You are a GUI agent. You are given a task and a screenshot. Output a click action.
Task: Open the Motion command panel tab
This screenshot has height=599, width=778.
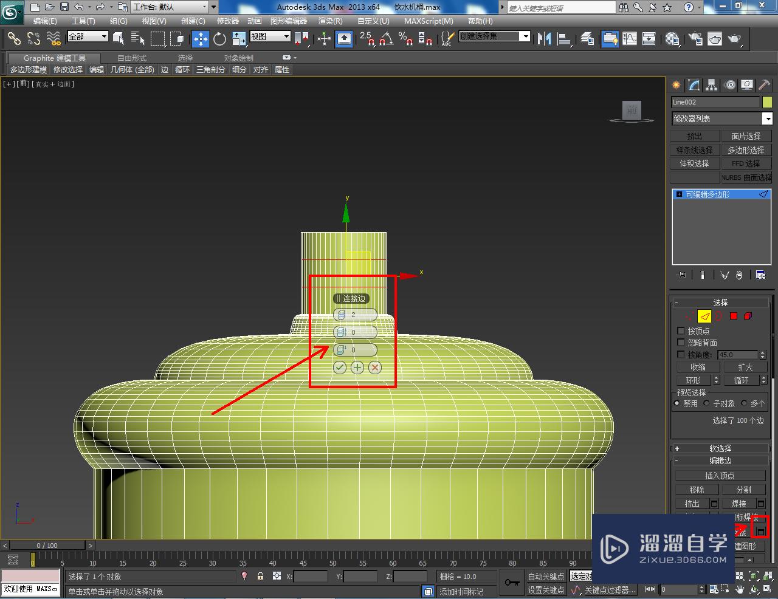click(730, 85)
